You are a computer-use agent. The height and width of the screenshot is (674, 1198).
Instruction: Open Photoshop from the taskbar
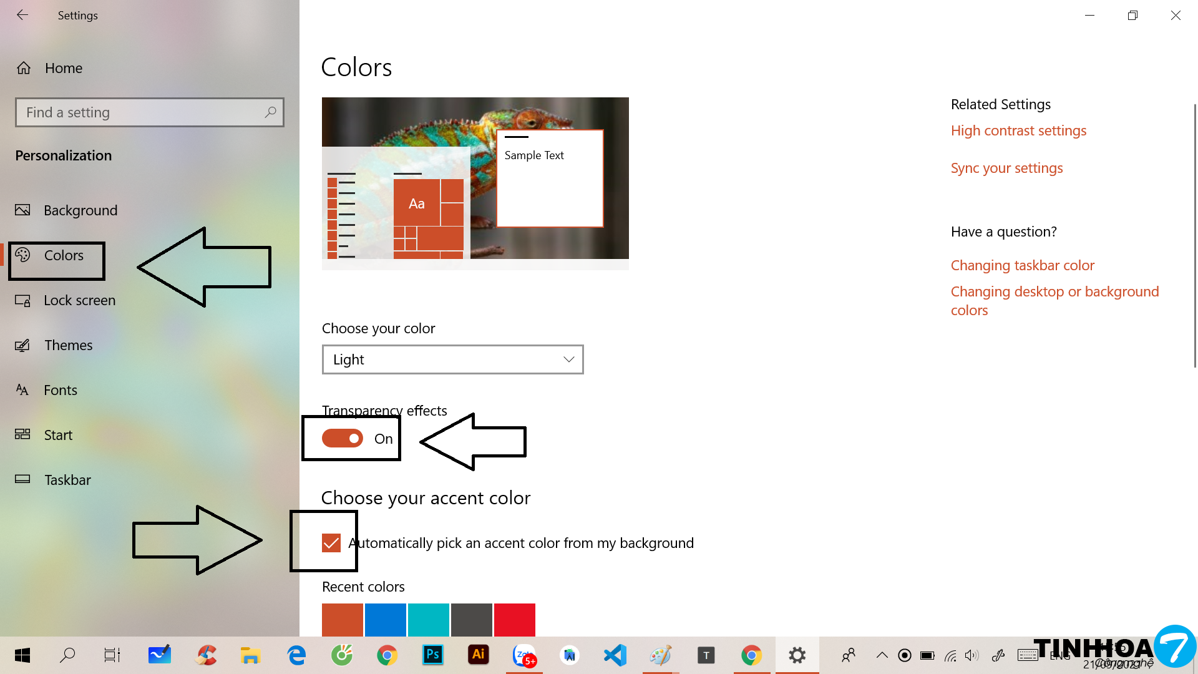[432, 655]
